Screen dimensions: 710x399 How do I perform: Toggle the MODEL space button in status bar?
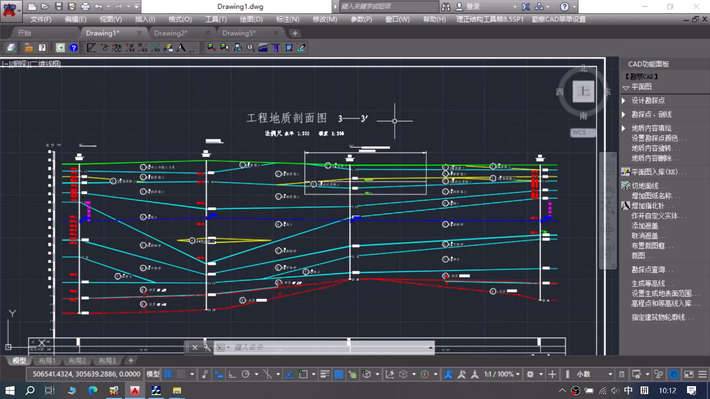click(x=152, y=374)
